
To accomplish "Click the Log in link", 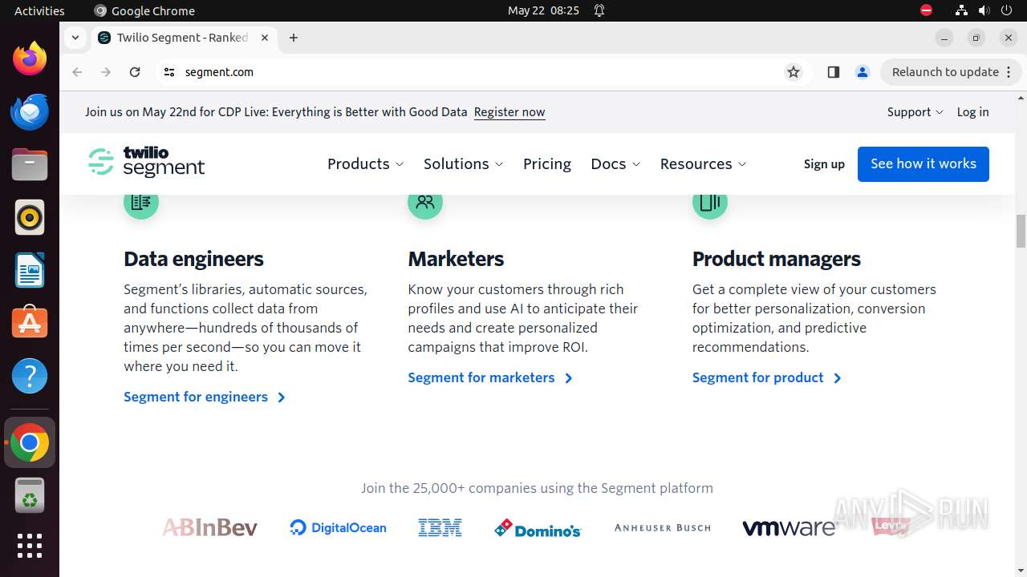I will (x=972, y=112).
